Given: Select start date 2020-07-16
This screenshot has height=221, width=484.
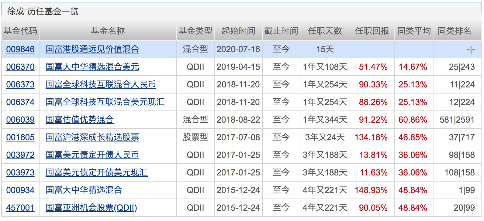Looking at the screenshot, I should [x=238, y=49].
